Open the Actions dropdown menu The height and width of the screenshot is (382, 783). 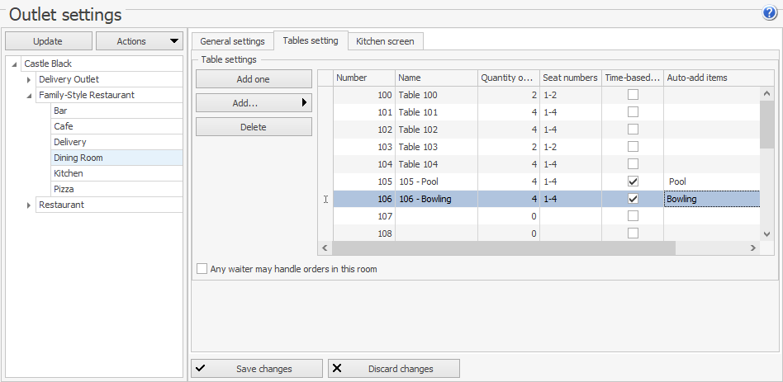tap(139, 41)
